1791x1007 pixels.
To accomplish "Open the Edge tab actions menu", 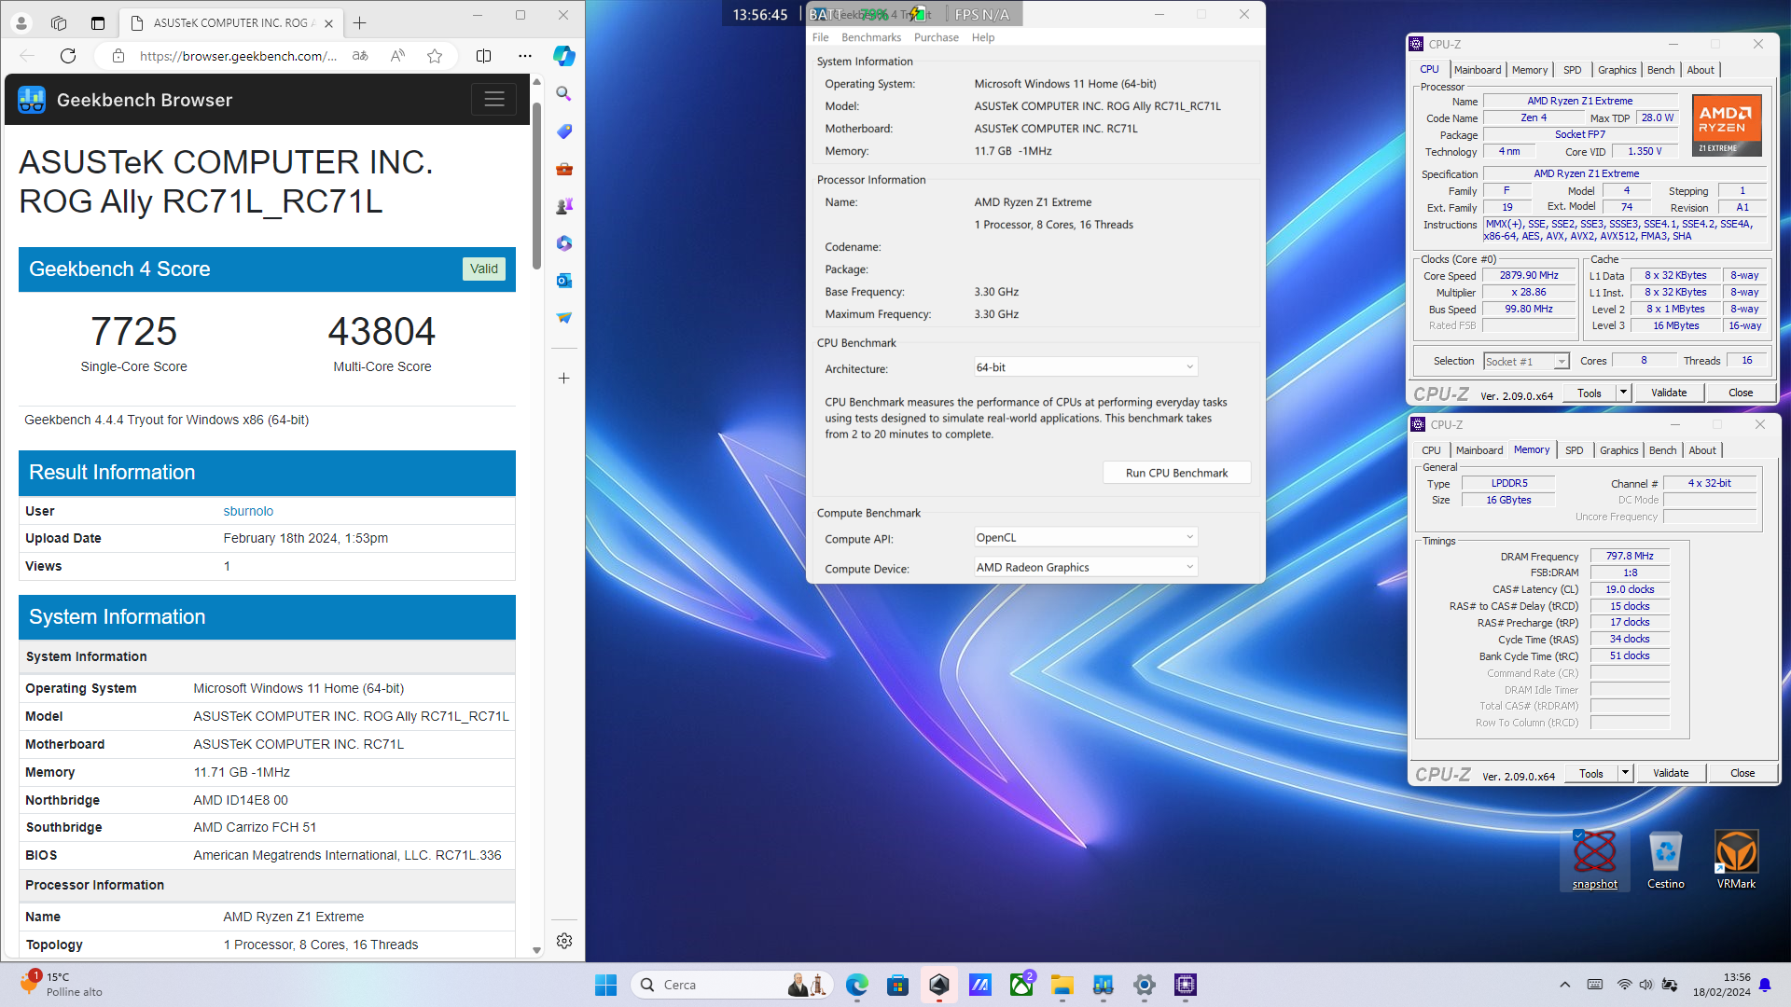I will (97, 23).
